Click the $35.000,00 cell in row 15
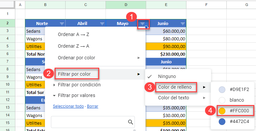 (166, 123)
